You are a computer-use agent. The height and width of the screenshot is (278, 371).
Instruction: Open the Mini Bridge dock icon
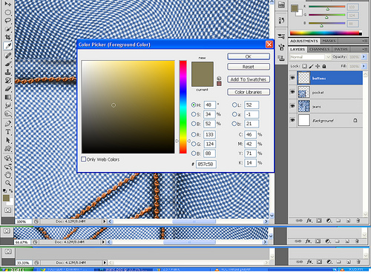tap(281, 4)
